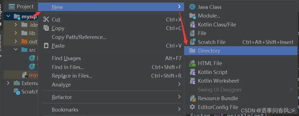The height and width of the screenshot is (116, 299).
Task: Click the Directory folder icon
Action: pos(192,51)
